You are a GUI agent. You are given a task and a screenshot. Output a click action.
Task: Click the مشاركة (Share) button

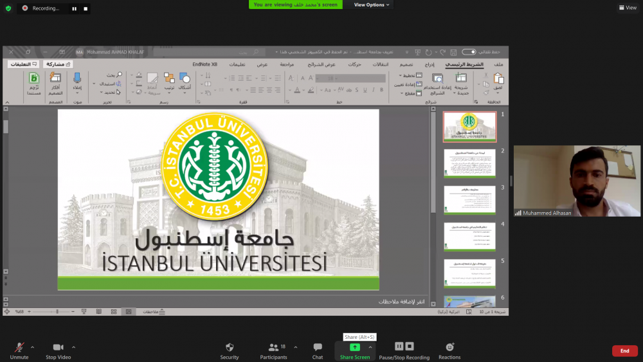[58, 64]
